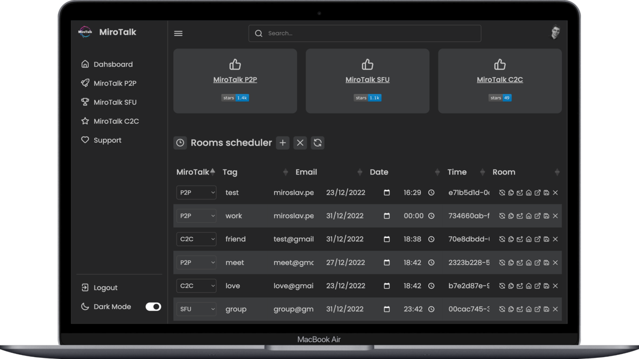This screenshot has height=359, width=639.
Task: Regenerate the room ID for the test row
Action: (x=502, y=192)
